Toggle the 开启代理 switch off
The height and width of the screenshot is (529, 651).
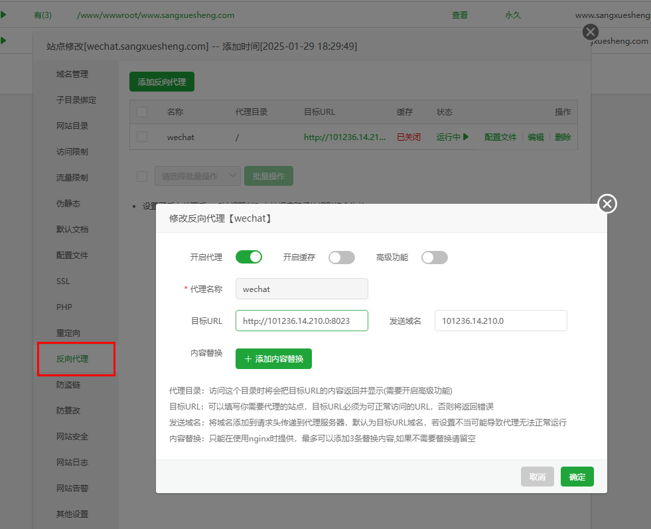coord(249,258)
